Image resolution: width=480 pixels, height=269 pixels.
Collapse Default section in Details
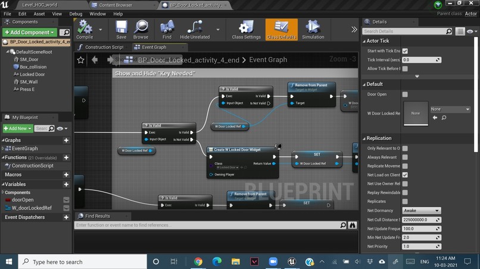coord(364,84)
